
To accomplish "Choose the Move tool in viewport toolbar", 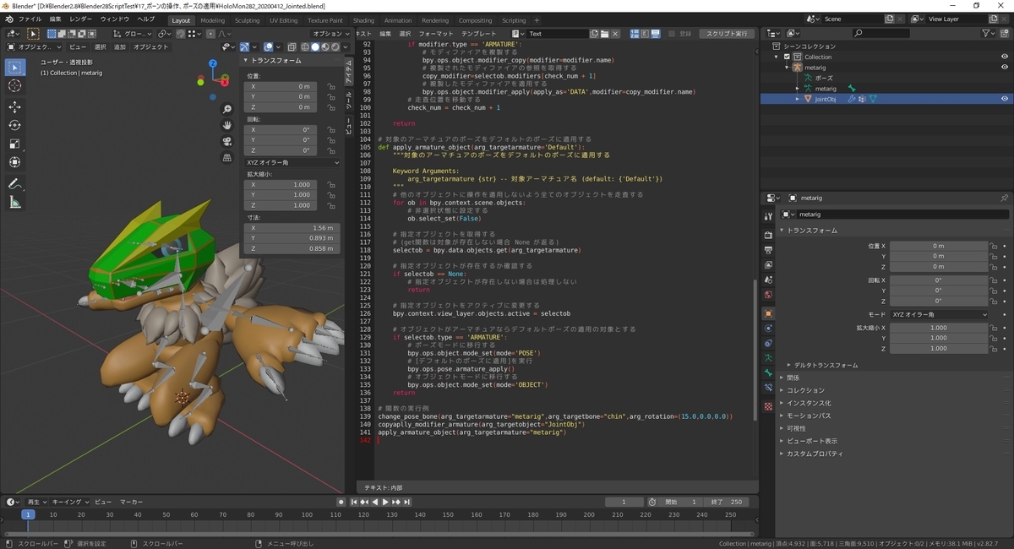I will [14, 107].
